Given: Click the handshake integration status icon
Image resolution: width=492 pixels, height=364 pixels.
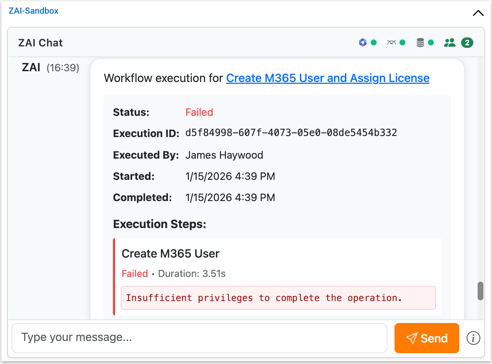Looking at the screenshot, I should tap(391, 42).
